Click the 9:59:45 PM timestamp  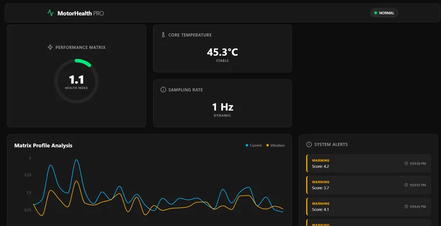418,207
